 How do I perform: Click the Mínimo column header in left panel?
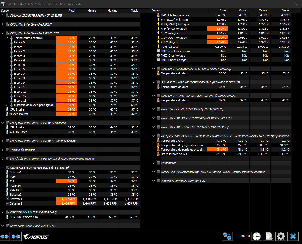tap(88, 11)
